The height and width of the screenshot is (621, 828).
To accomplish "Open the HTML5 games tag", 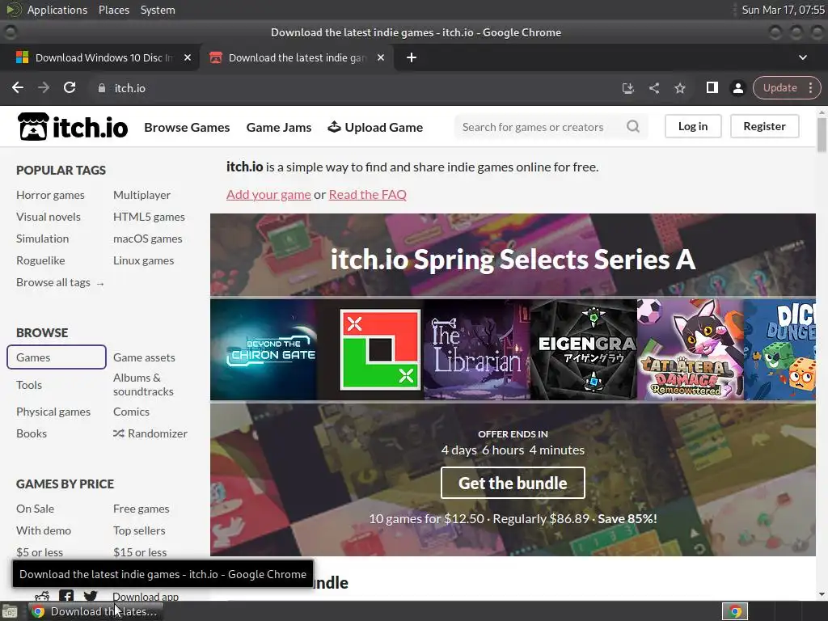I will click(x=149, y=217).
